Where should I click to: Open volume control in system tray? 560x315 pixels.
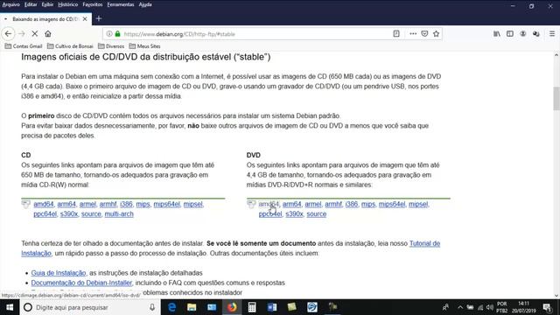click(x=490, y=307)
